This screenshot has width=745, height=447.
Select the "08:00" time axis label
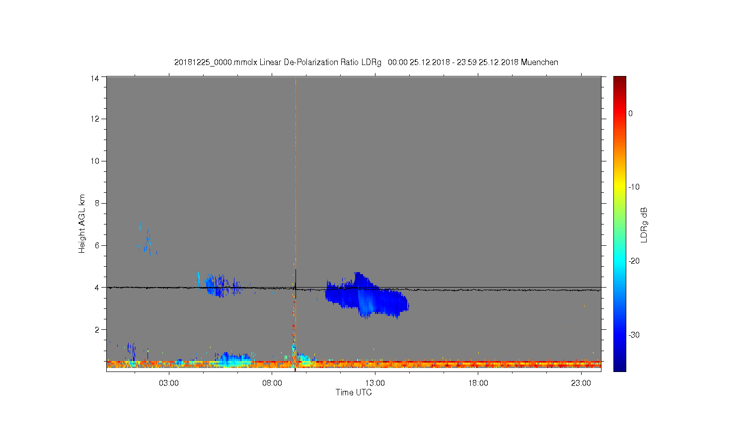[272, 383]
